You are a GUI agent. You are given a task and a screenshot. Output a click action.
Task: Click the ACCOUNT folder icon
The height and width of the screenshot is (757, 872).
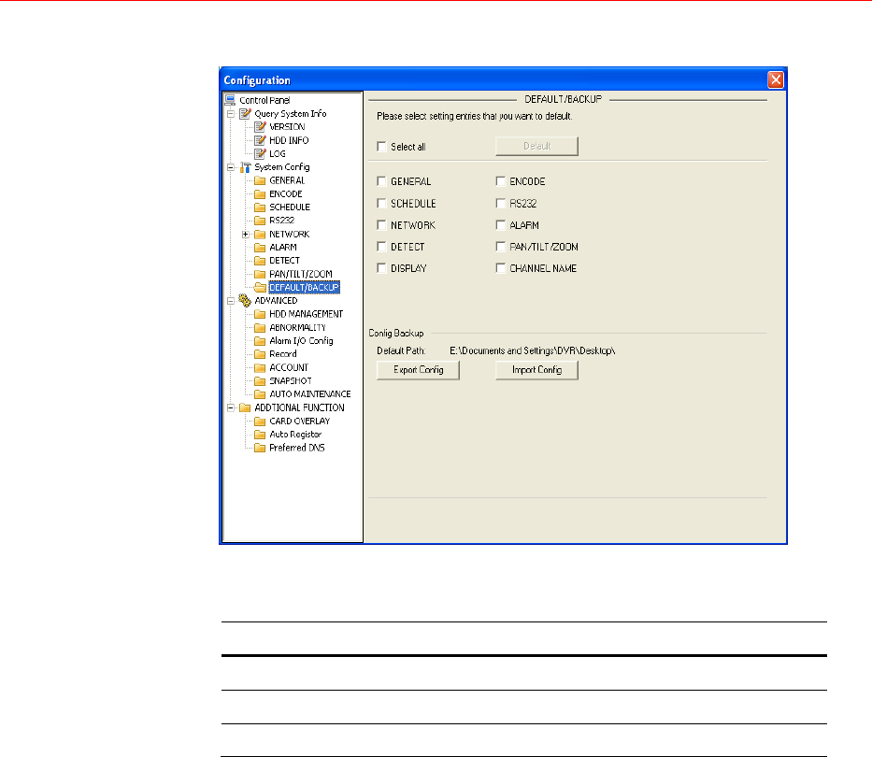click(x=260, y=367)
